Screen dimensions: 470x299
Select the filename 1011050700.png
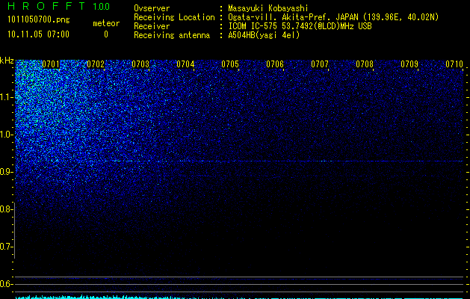(x=39, y=20)
